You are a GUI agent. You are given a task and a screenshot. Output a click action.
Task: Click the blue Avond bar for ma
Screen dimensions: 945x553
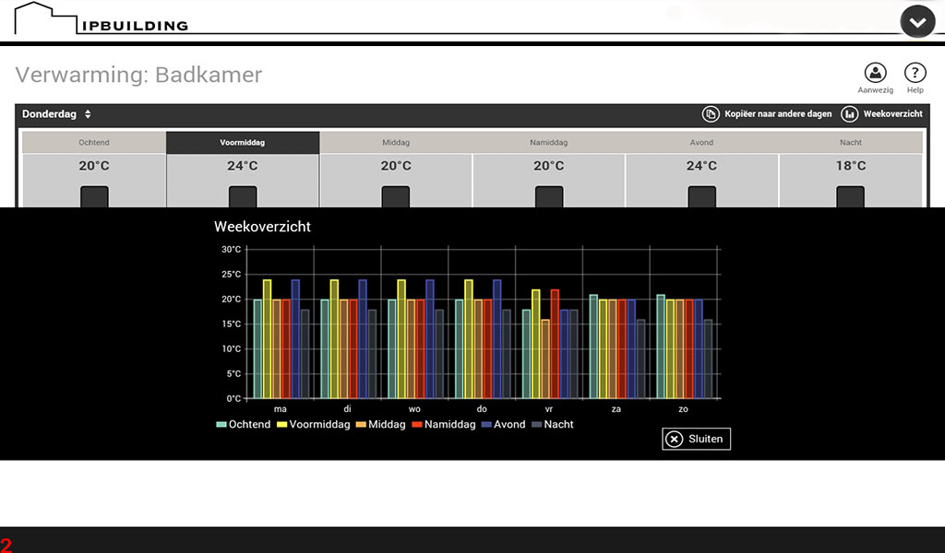point(295,339)
